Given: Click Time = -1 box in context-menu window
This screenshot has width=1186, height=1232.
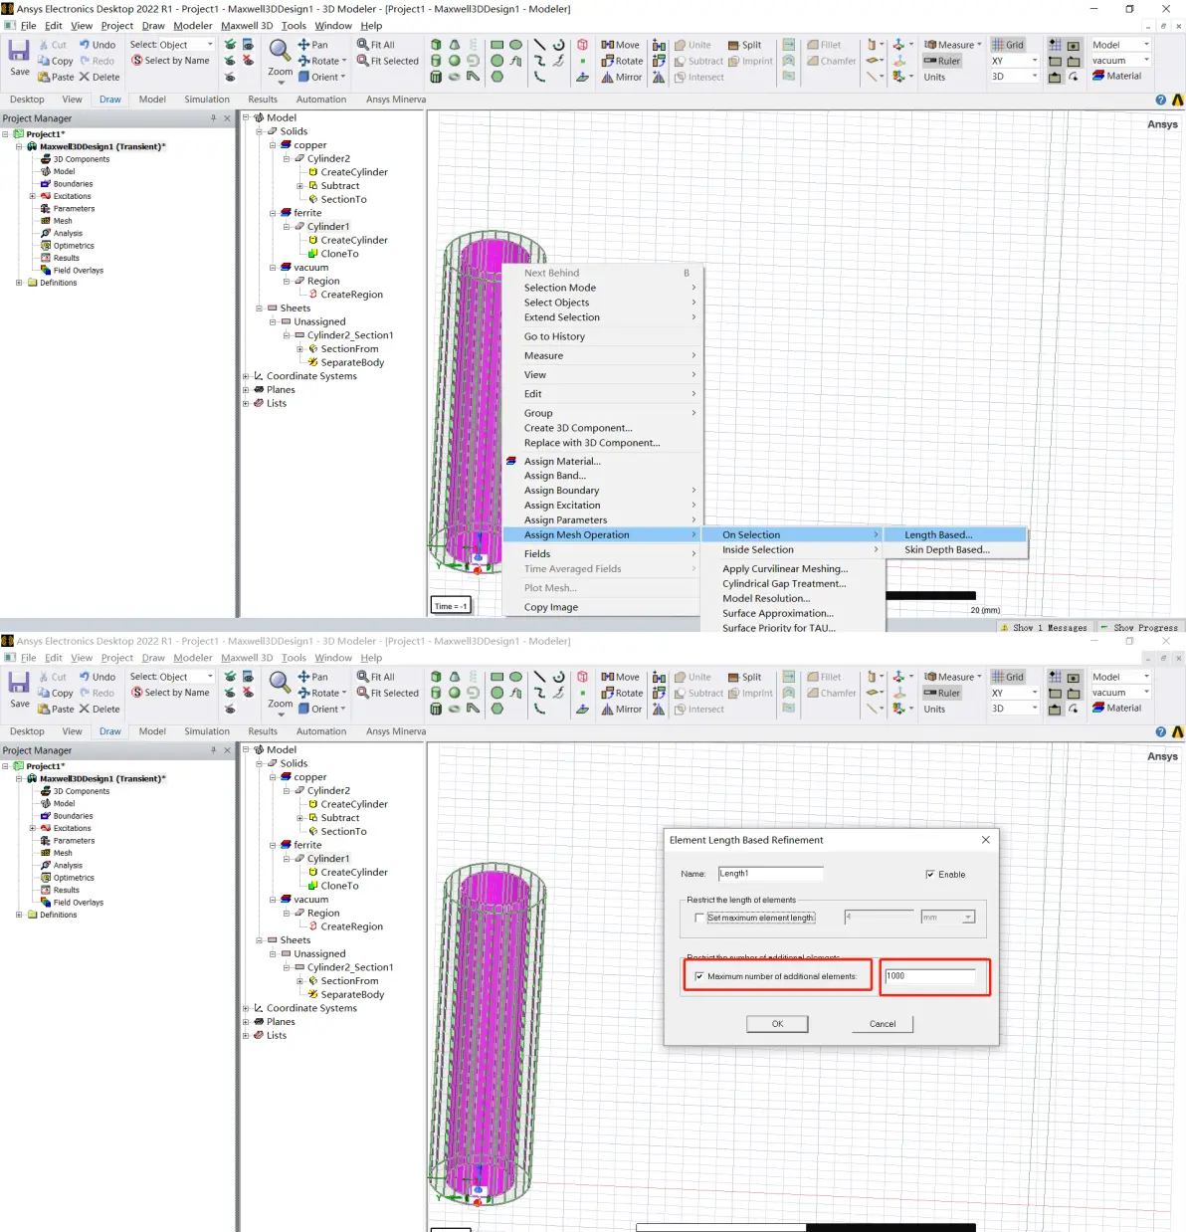Looking at the screenshot, I should (x=451, y=606).
